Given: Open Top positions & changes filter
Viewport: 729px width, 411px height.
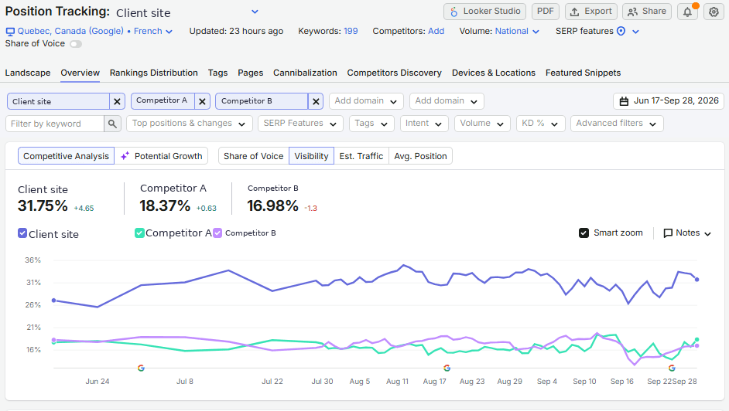Looking at the screenshot, I should (x=190, y=124).
